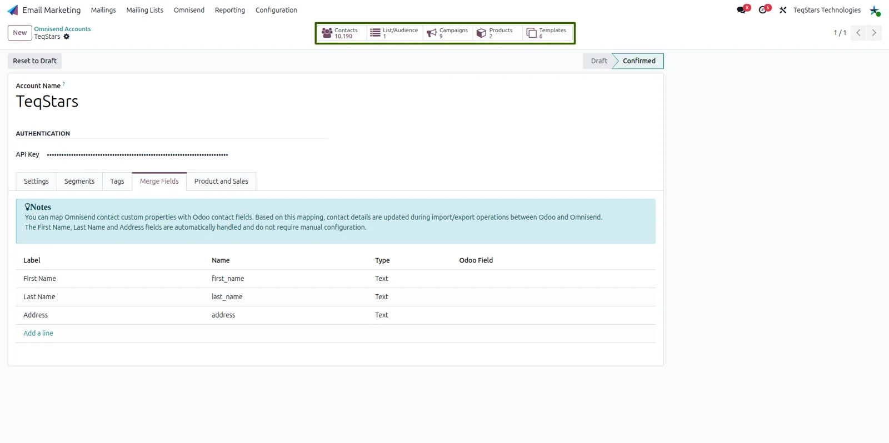Open the activities clock icon

tap(764, 10)
